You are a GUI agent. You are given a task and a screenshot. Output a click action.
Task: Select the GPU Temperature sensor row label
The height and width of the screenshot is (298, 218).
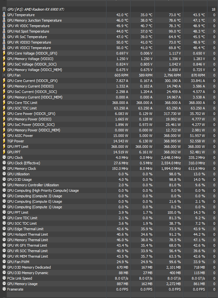pos(21,15)
